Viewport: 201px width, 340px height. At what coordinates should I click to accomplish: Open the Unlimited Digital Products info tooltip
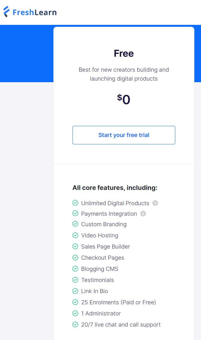156,203
